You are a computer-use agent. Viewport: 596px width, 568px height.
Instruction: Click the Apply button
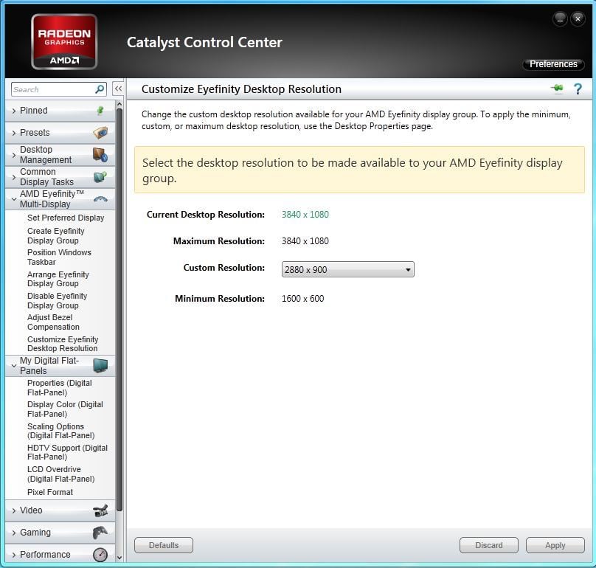555,545
